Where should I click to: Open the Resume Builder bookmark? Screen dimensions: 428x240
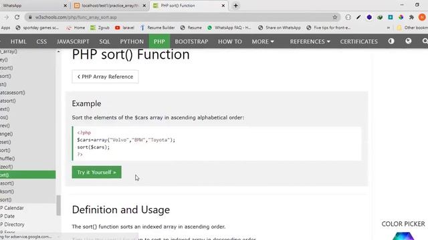(158, 28)
